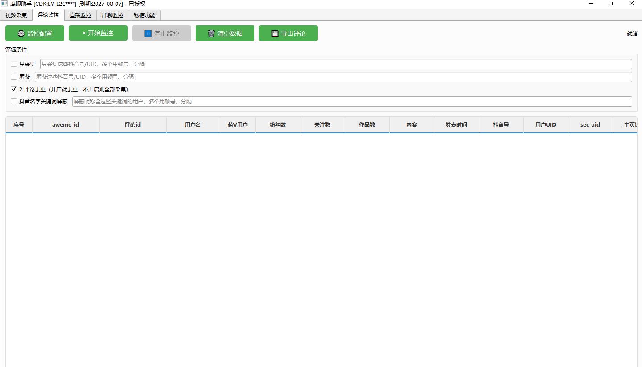Enable the 只采集 checkbox

pos(14,64)
